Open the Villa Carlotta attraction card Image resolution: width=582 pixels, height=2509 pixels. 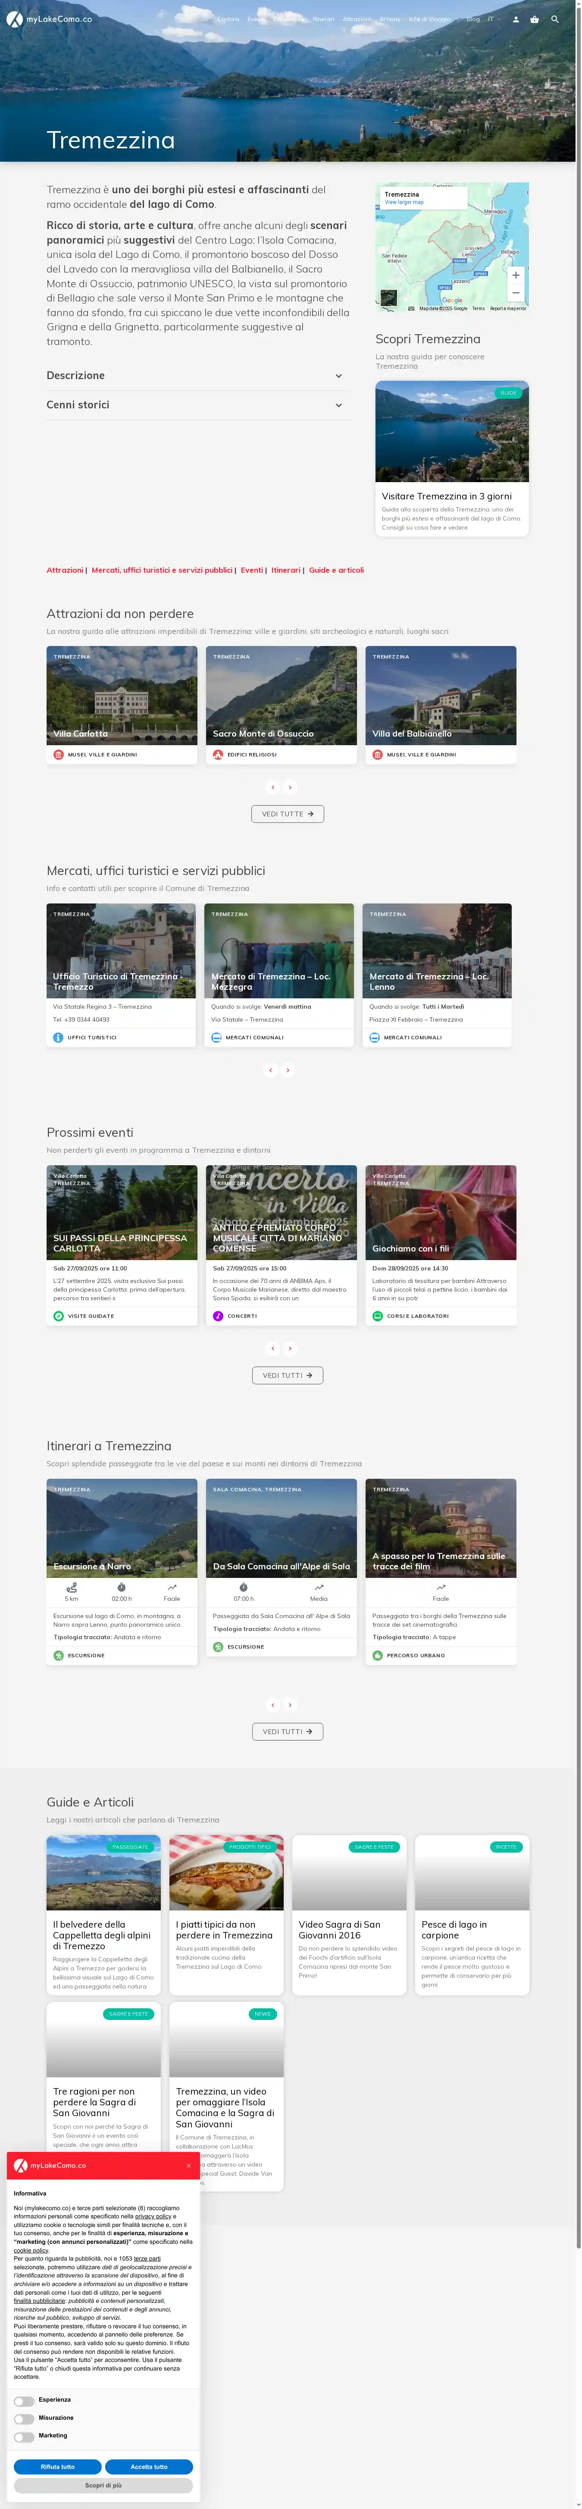tap(122, 696)
